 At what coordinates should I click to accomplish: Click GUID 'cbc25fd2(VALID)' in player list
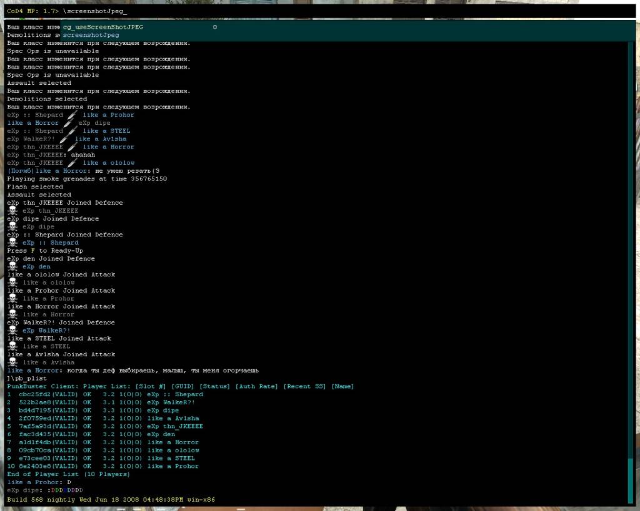[x=48, y=394]
